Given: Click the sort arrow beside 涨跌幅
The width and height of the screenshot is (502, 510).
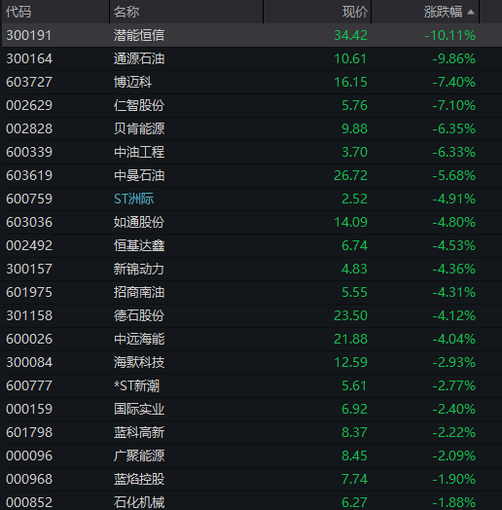Looking at the screenshot, I should point(471,13).
